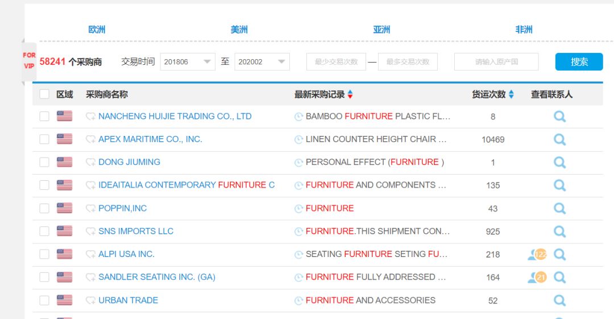Viewport: 614px width, 319px height.
Task: Click favorite heart icon beside ALPI USA INC.
Action: tap(90, 254)
